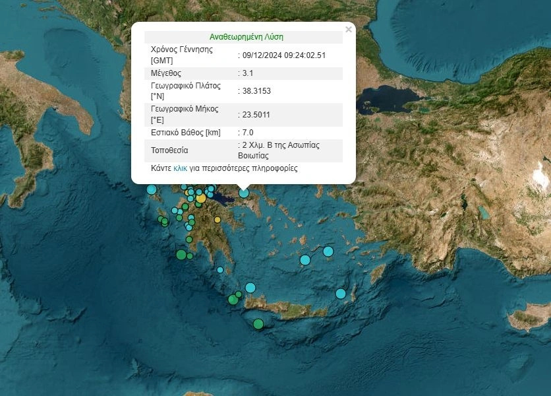Click the large green marker southwest of Peloponnese

point(181,255)
